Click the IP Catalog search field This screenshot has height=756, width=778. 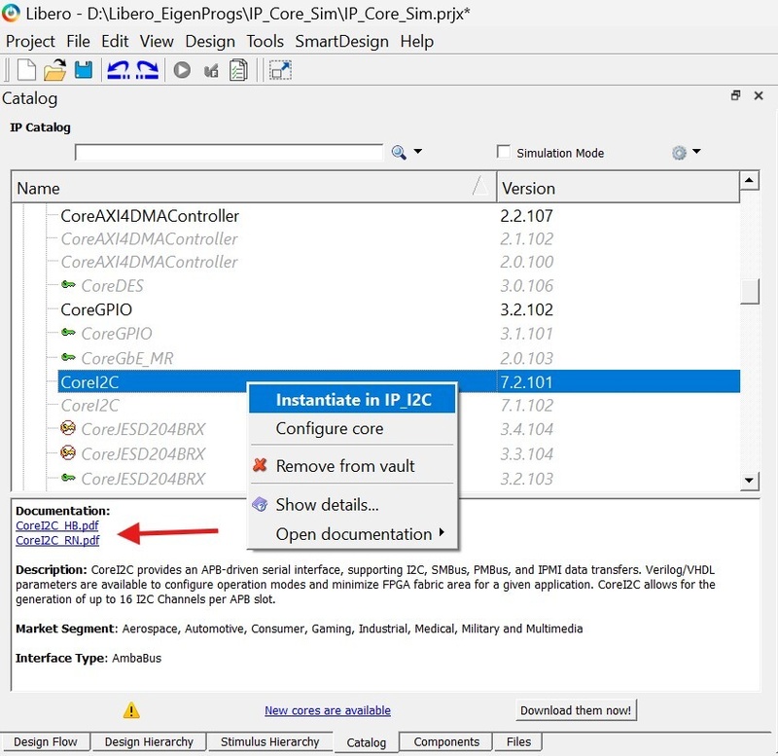pos(229,152)
